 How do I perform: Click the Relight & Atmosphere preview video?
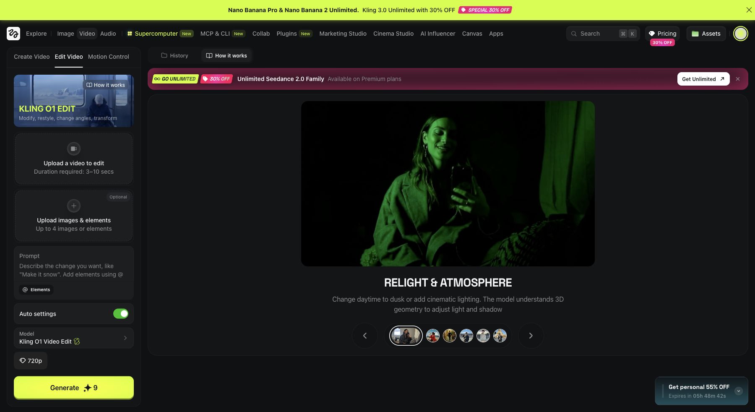(x=448, y=184)
